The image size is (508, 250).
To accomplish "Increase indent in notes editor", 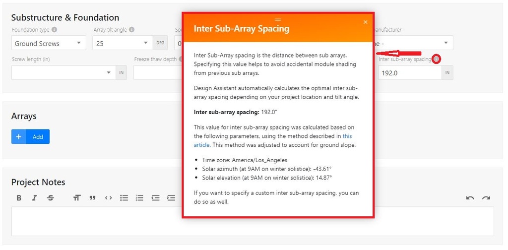I will tap(171, 198).
